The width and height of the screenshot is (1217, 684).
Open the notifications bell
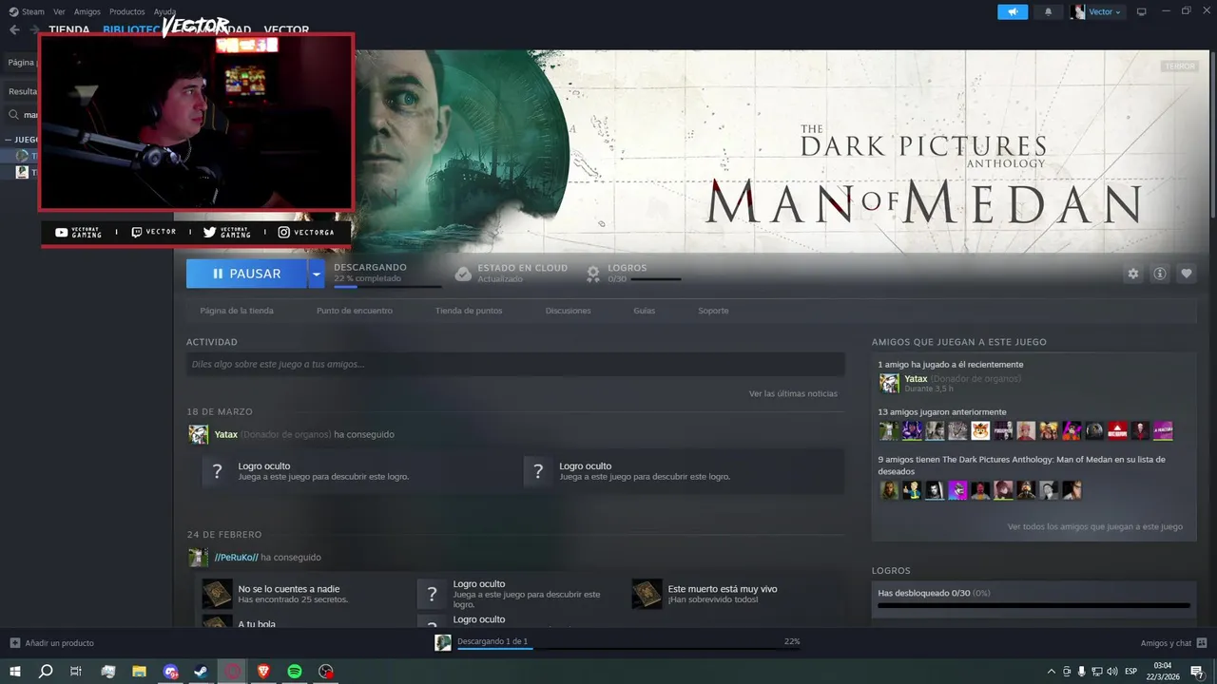pos(1049,11)
